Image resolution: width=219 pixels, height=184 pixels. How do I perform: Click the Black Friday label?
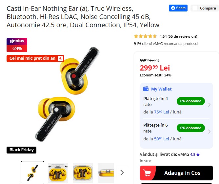click(x=22, y=150)
